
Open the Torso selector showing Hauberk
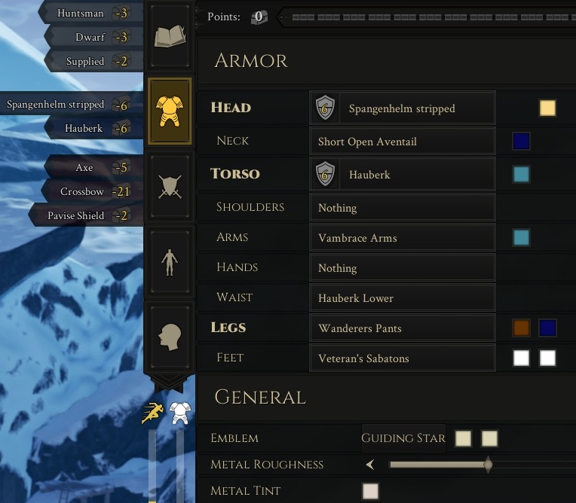[403, 174]
